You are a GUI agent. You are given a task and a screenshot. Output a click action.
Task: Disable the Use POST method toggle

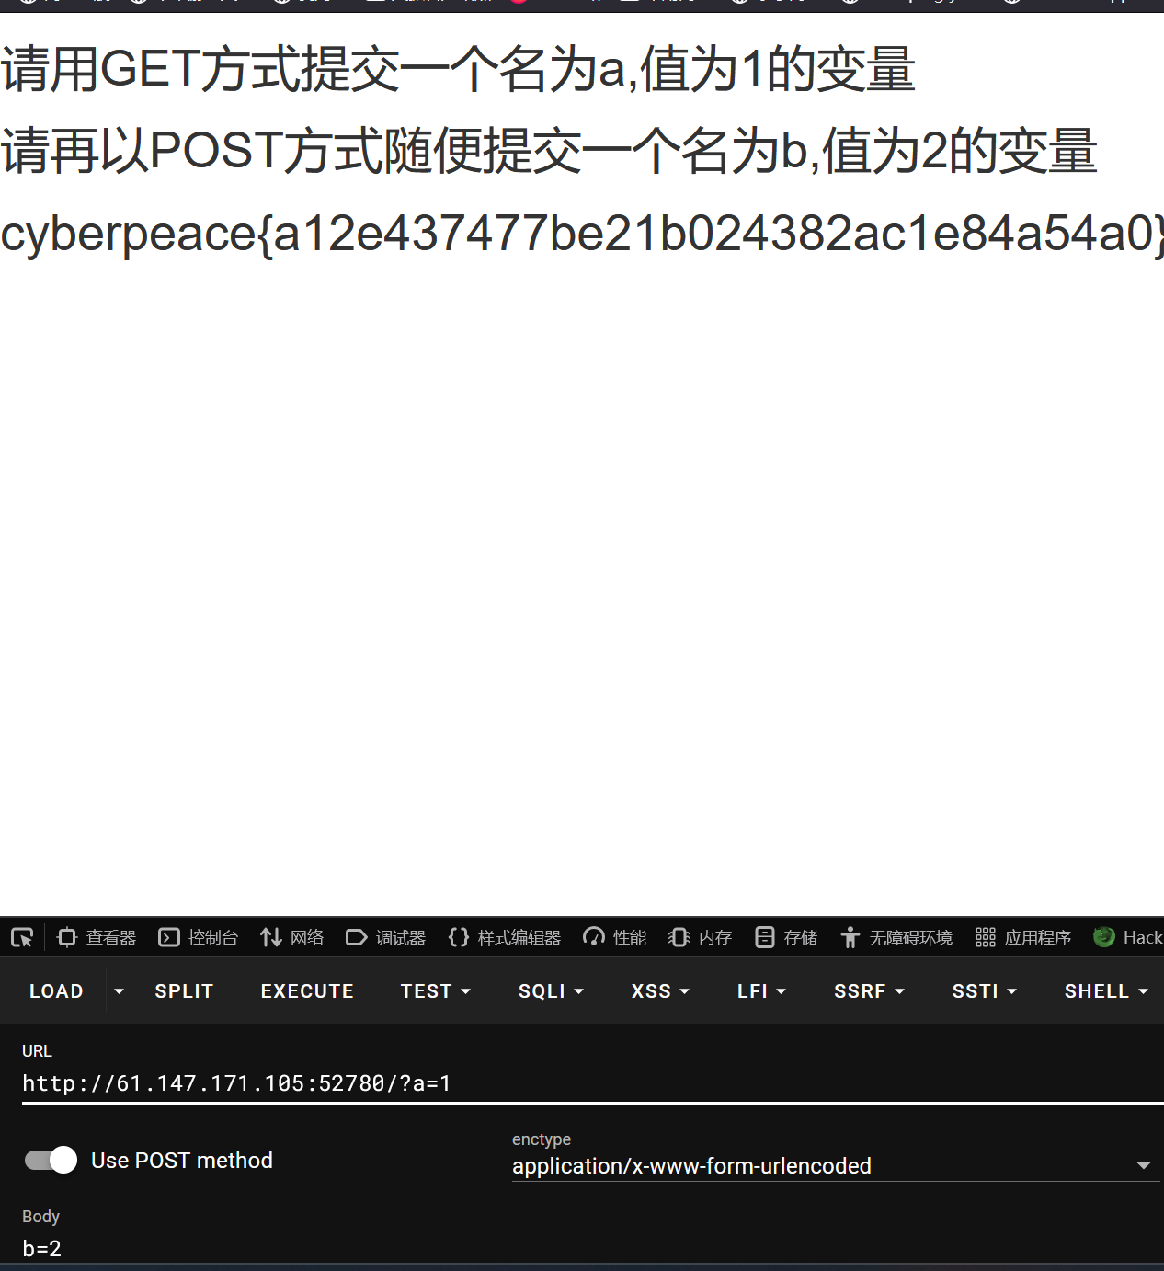click(50, 1160)
